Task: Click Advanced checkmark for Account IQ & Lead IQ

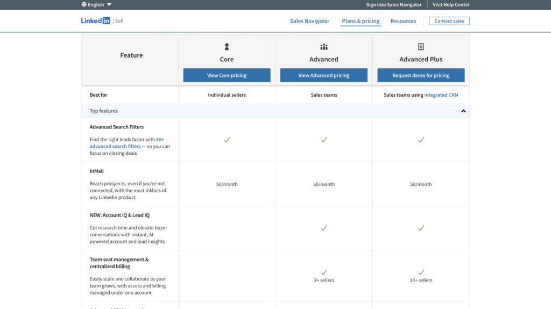Action: [323, 228]
